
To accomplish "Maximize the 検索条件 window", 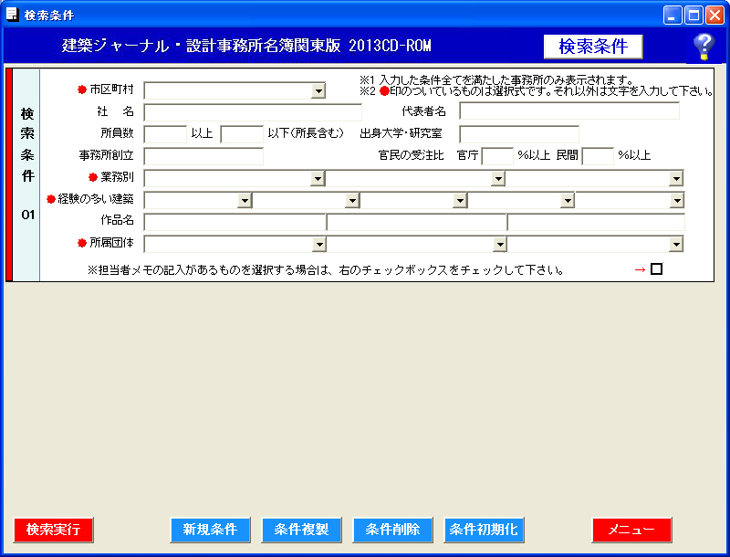I will pos(693,15).
